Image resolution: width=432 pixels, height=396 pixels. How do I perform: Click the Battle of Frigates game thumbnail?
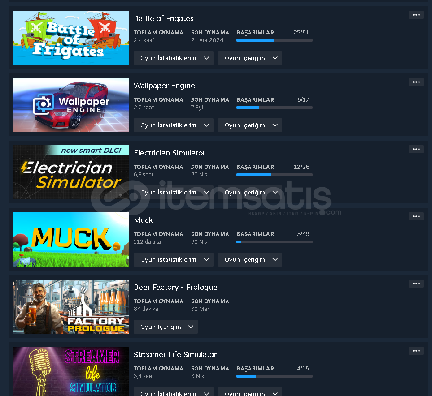(71, 38)
